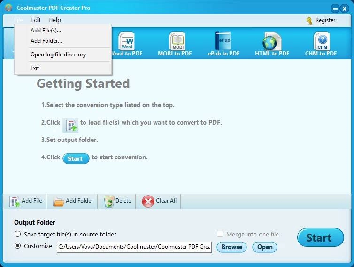Close the Coolmuster window
Viewport: 354px width, 267px height.
(x=345, y=9)
